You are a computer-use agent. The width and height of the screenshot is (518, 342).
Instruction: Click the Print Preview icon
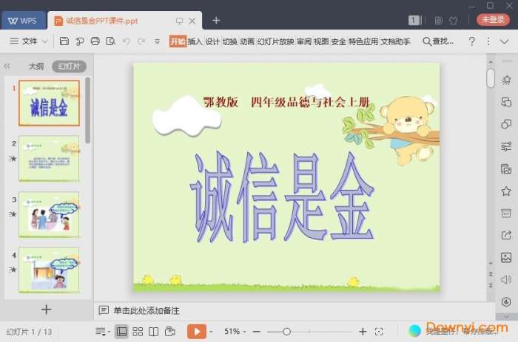coord(110,41)
